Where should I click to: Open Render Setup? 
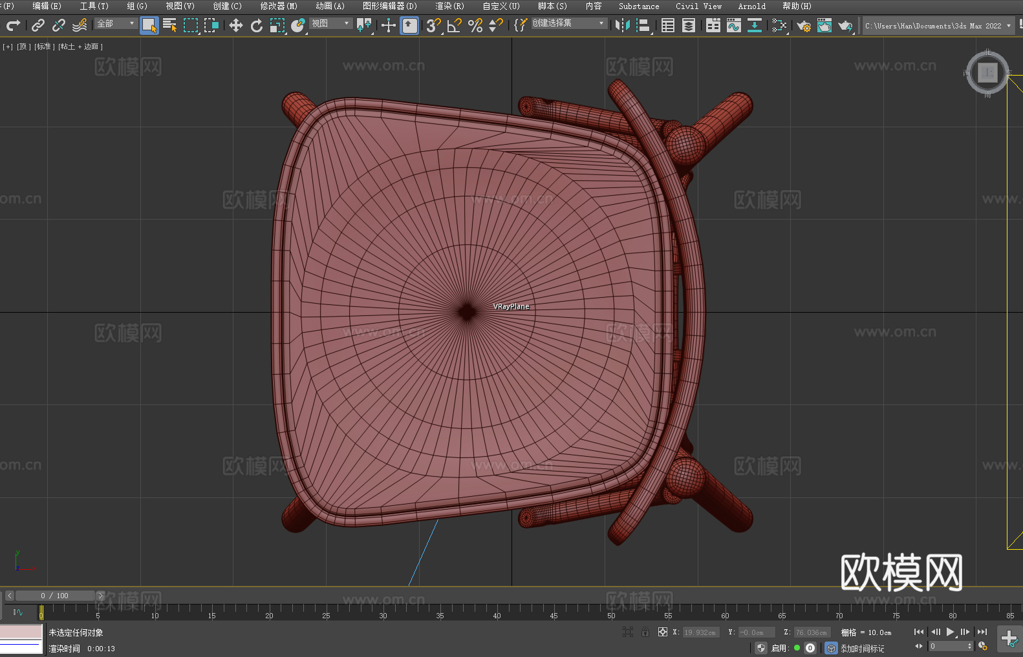point(804,25)
